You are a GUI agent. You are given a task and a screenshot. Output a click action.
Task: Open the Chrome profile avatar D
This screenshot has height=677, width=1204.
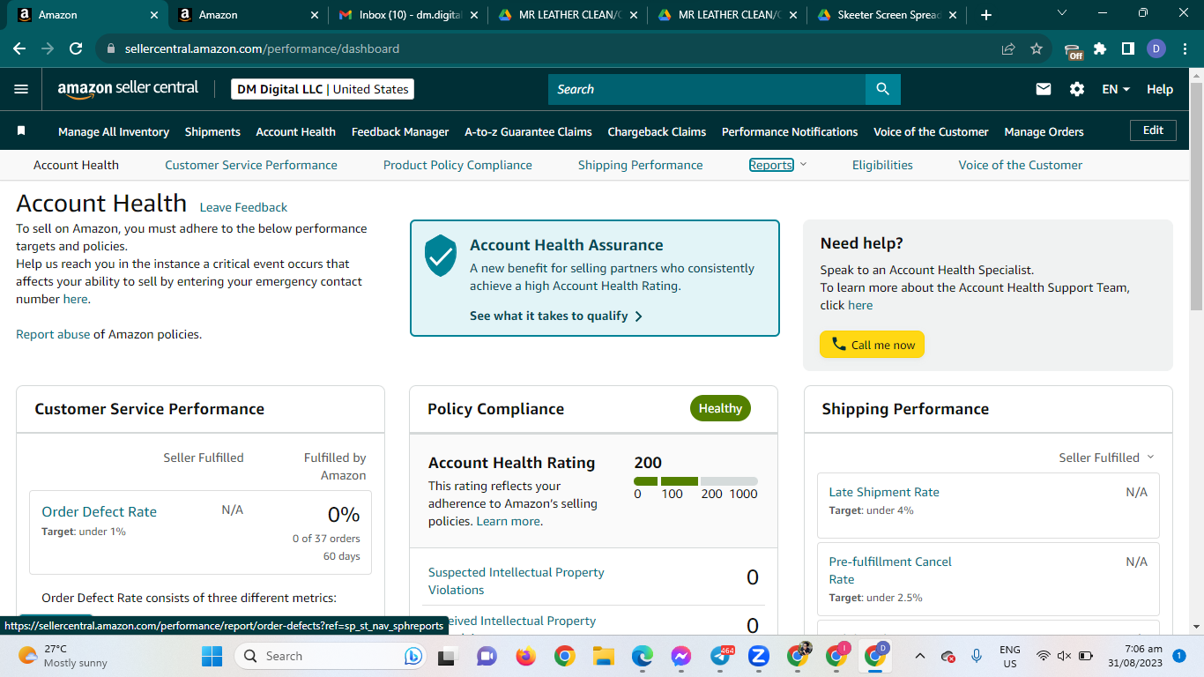click(x=1156, y=48)
